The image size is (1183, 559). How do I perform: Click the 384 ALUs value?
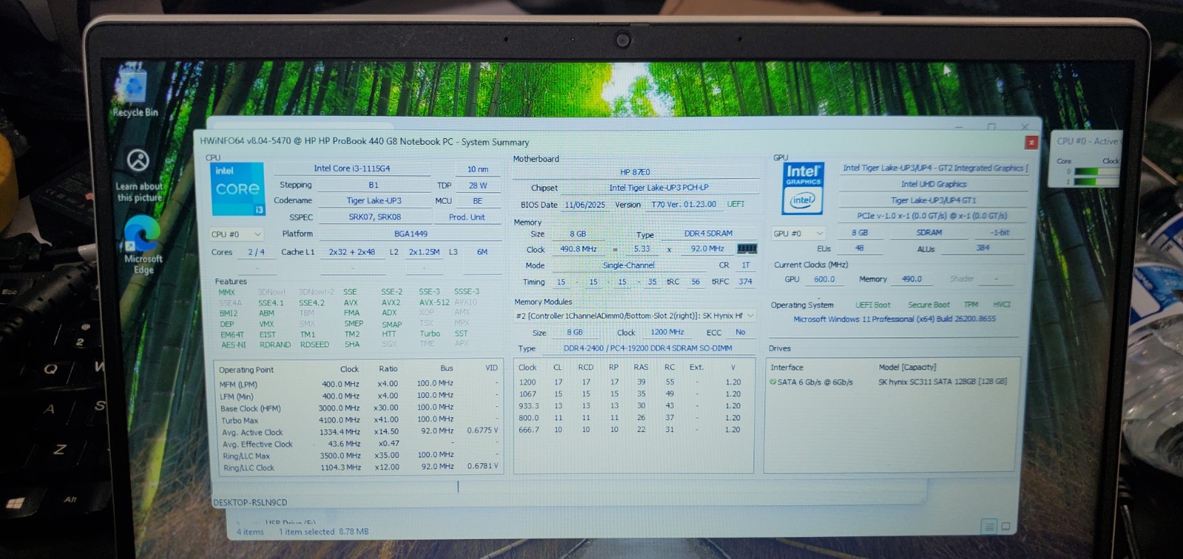click(x=983, y=248)
